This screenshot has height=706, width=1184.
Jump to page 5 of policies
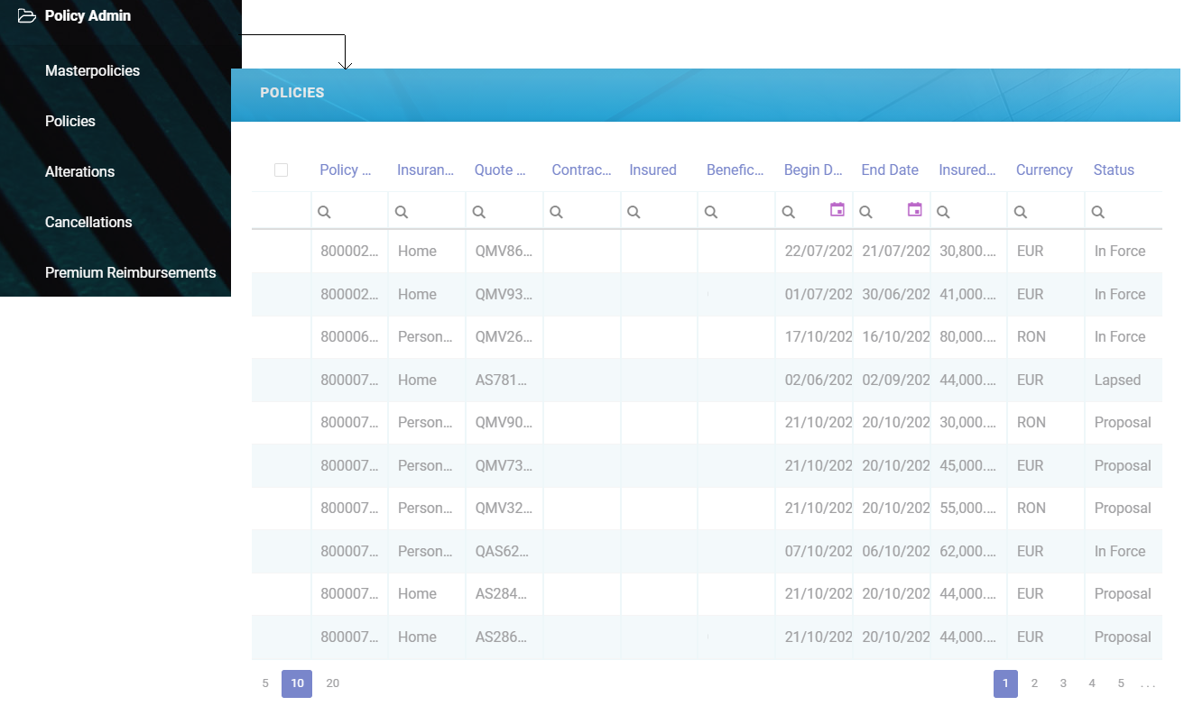[x=1121, y=683]
